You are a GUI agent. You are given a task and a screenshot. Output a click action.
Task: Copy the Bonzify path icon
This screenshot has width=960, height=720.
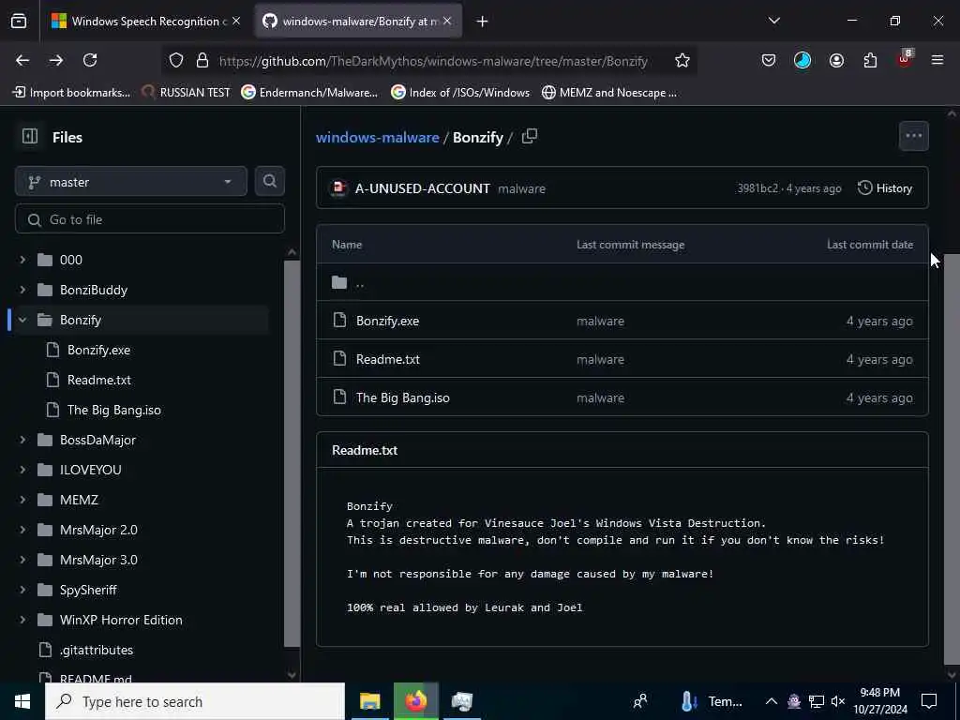(530, 137)
